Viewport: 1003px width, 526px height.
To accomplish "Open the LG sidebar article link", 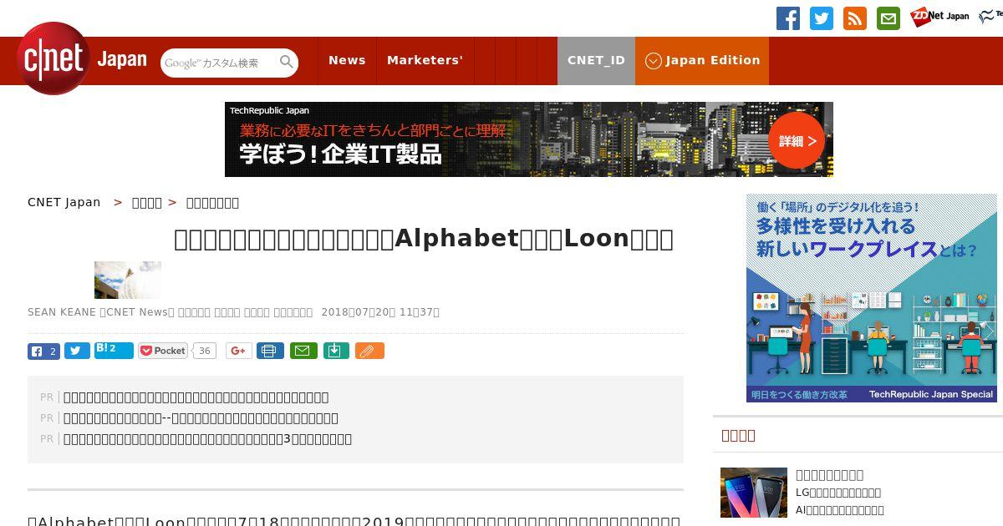I will coord(840,492).
